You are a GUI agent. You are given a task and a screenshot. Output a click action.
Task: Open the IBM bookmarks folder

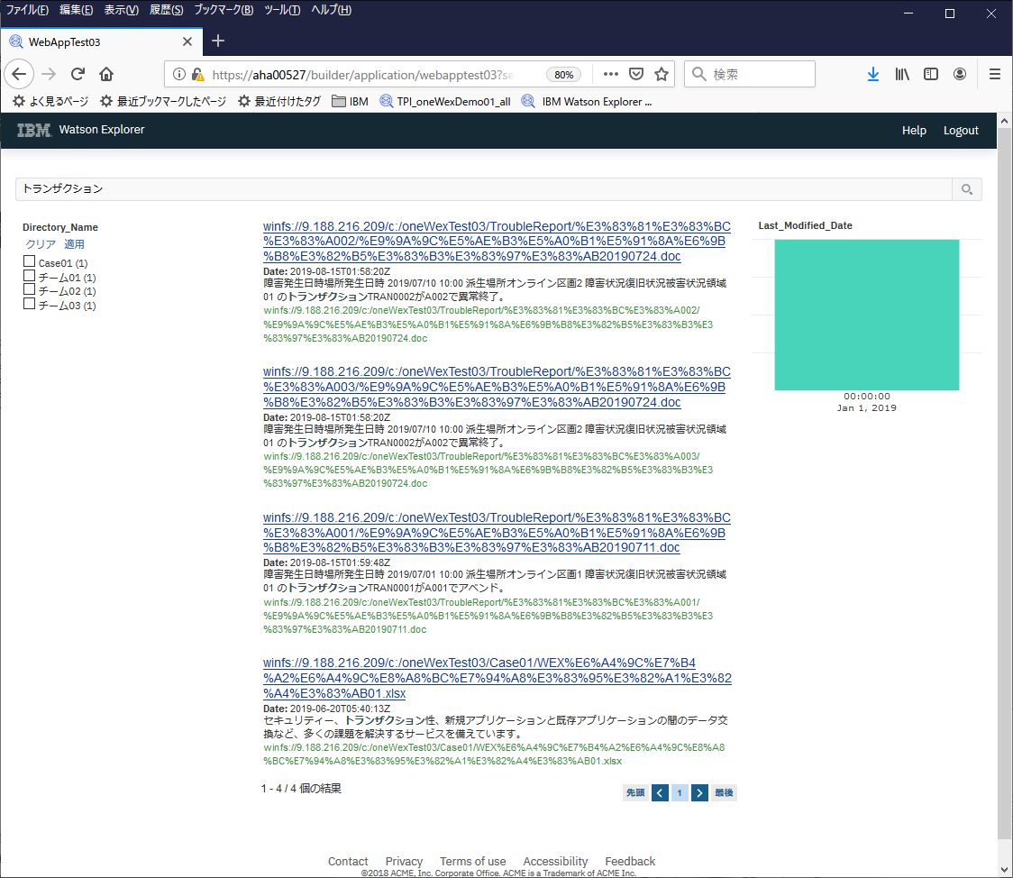[x=350, y=102]
